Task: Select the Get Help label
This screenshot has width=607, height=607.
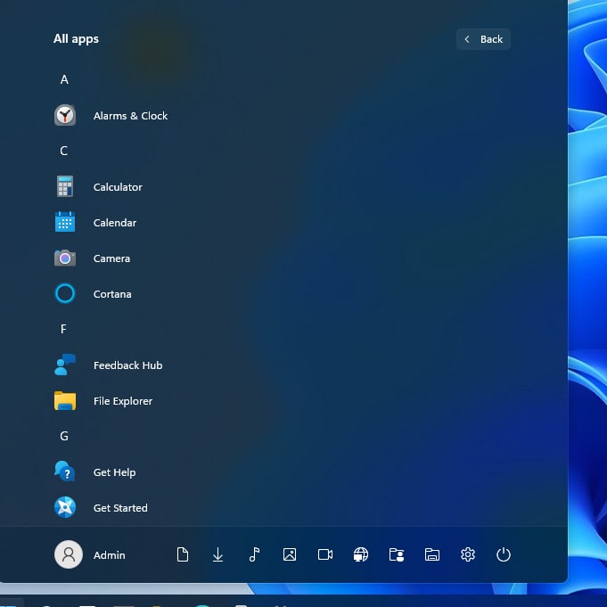Action: (x=114, y=472)
